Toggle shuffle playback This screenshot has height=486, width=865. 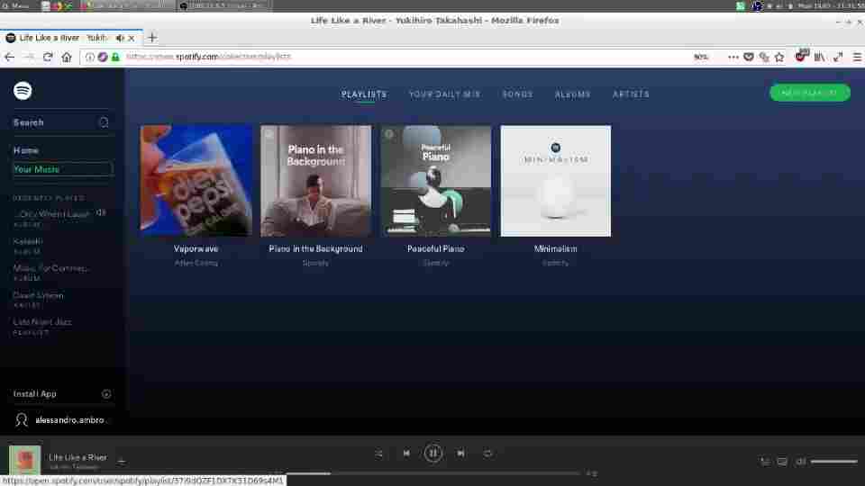pos(378,453)
